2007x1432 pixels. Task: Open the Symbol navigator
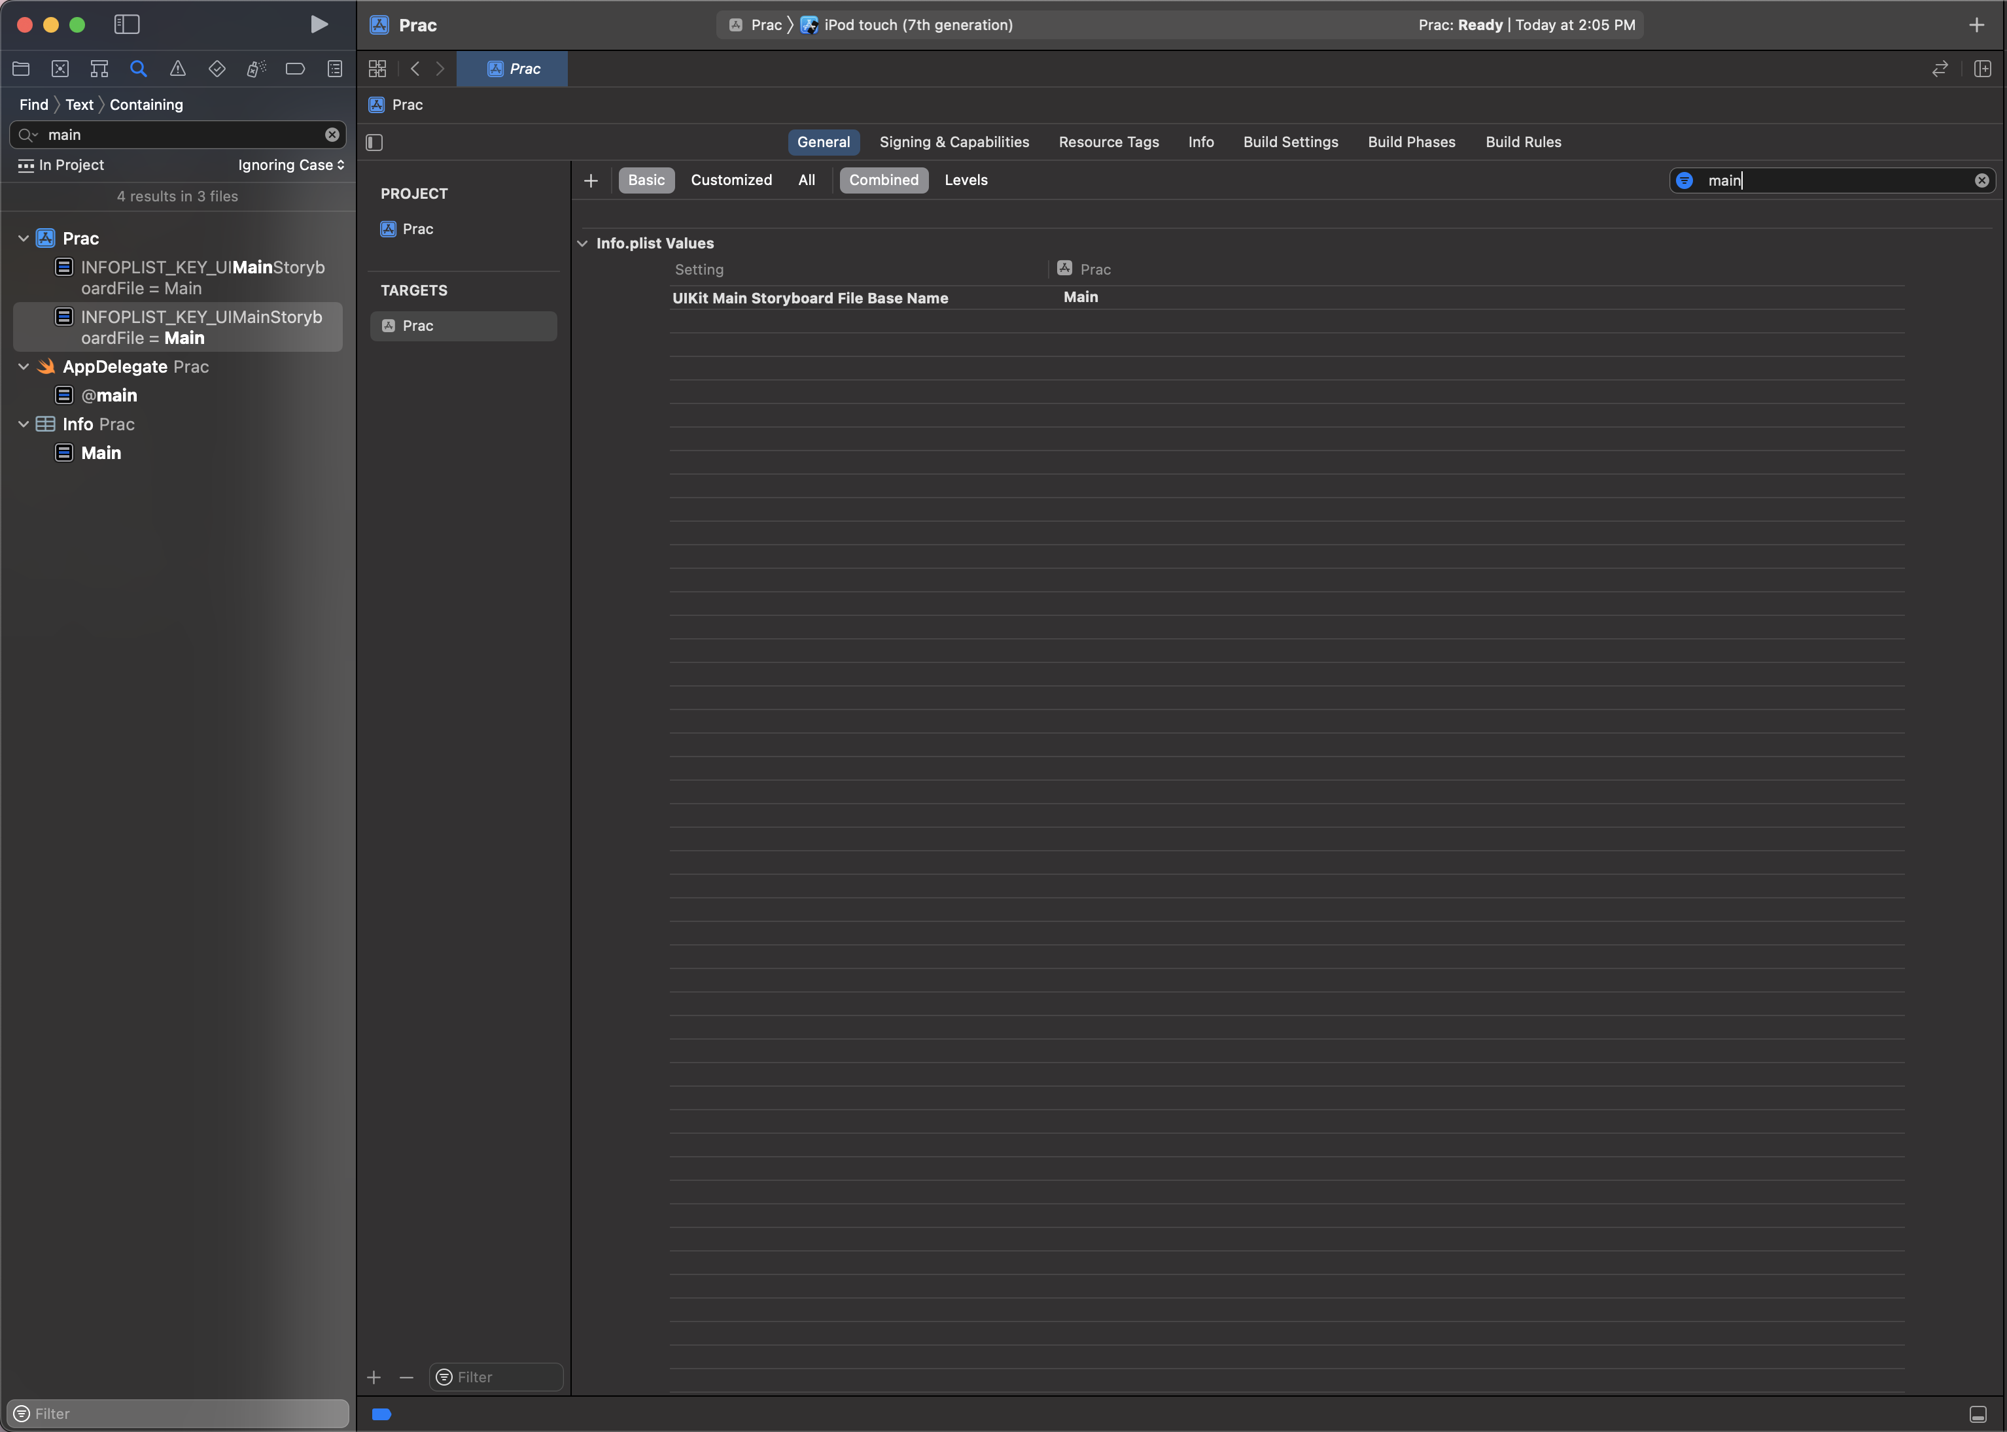(99, 69)
